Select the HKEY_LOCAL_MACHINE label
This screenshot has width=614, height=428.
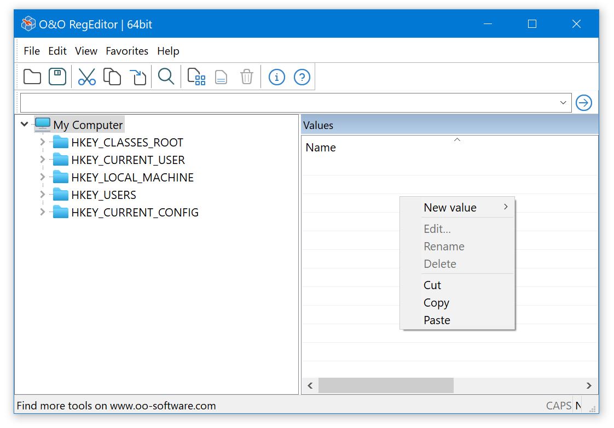coord(132,178)
